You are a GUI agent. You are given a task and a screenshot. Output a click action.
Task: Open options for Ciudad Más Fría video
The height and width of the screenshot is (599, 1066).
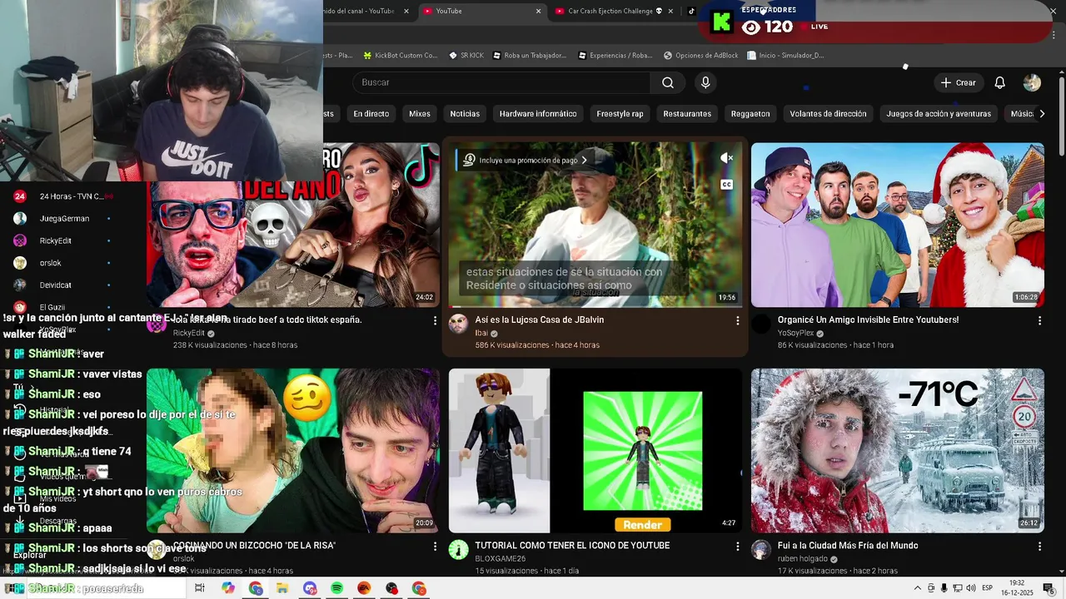point(1039,546)
